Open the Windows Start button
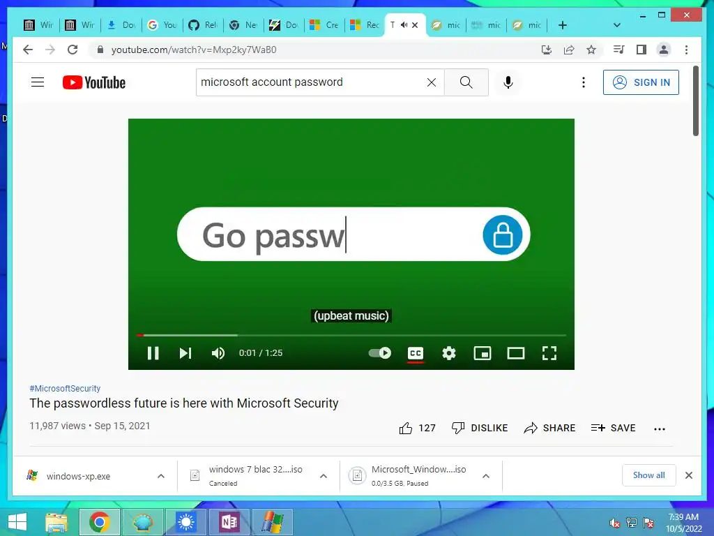The height and width of the screenshot is (536, 714). tap(17, 522)
